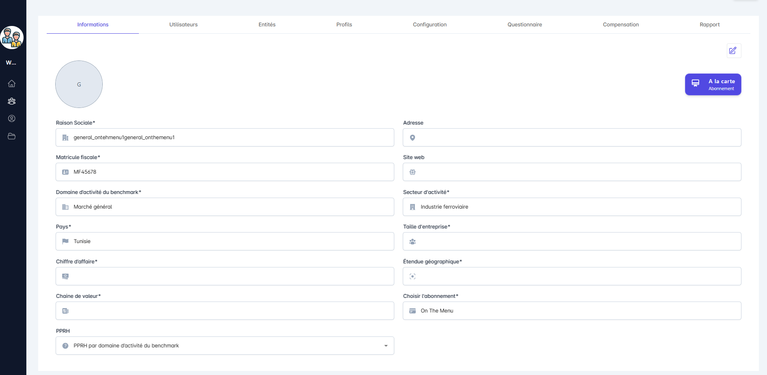Open the folder icon in sidebar
767x375 pixels.
[x=12, y=136]
